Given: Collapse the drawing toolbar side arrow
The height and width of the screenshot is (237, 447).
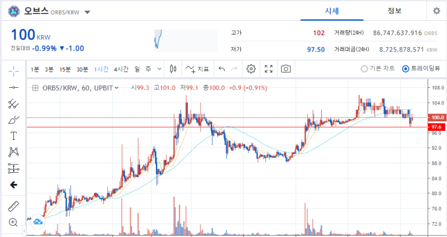Looking at the screenshot, I should click(25, 230).
